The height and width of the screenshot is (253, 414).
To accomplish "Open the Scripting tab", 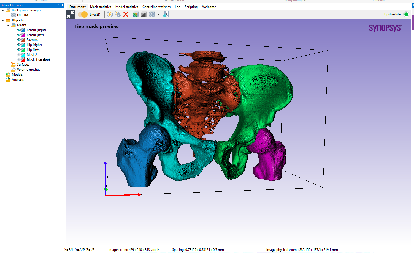I will tap(191, 7).
